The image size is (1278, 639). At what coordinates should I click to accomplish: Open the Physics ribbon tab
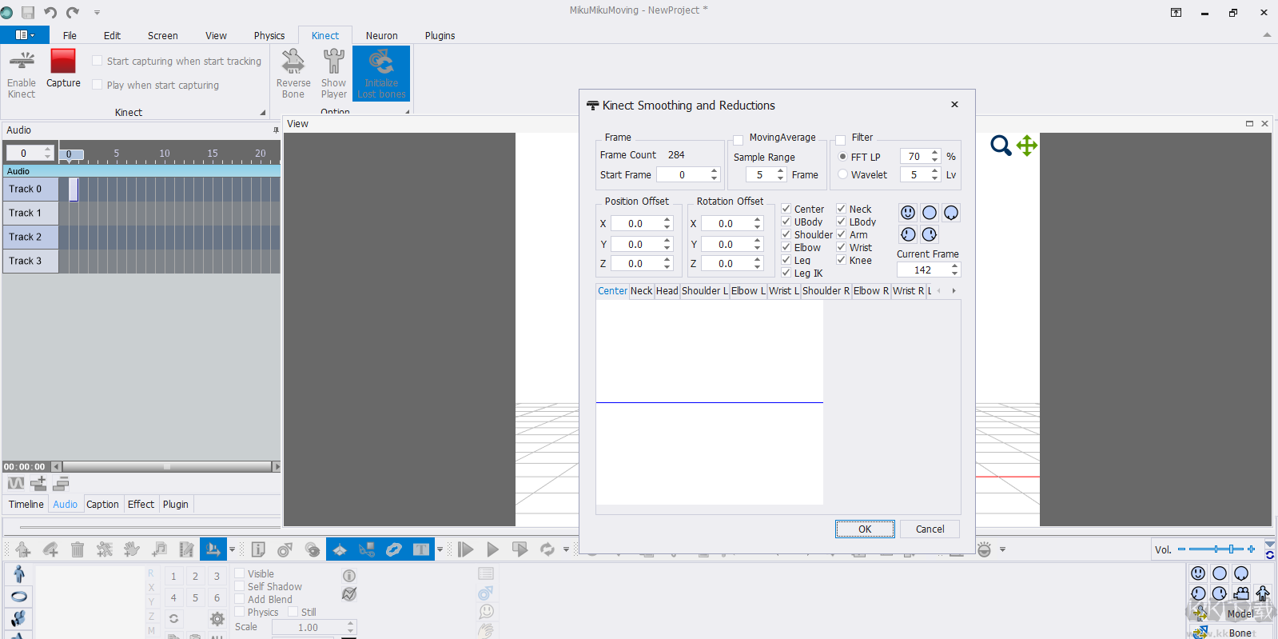click(269, 35)
